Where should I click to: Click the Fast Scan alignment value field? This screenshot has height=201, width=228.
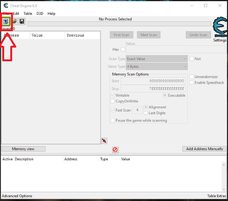[137, 110]
